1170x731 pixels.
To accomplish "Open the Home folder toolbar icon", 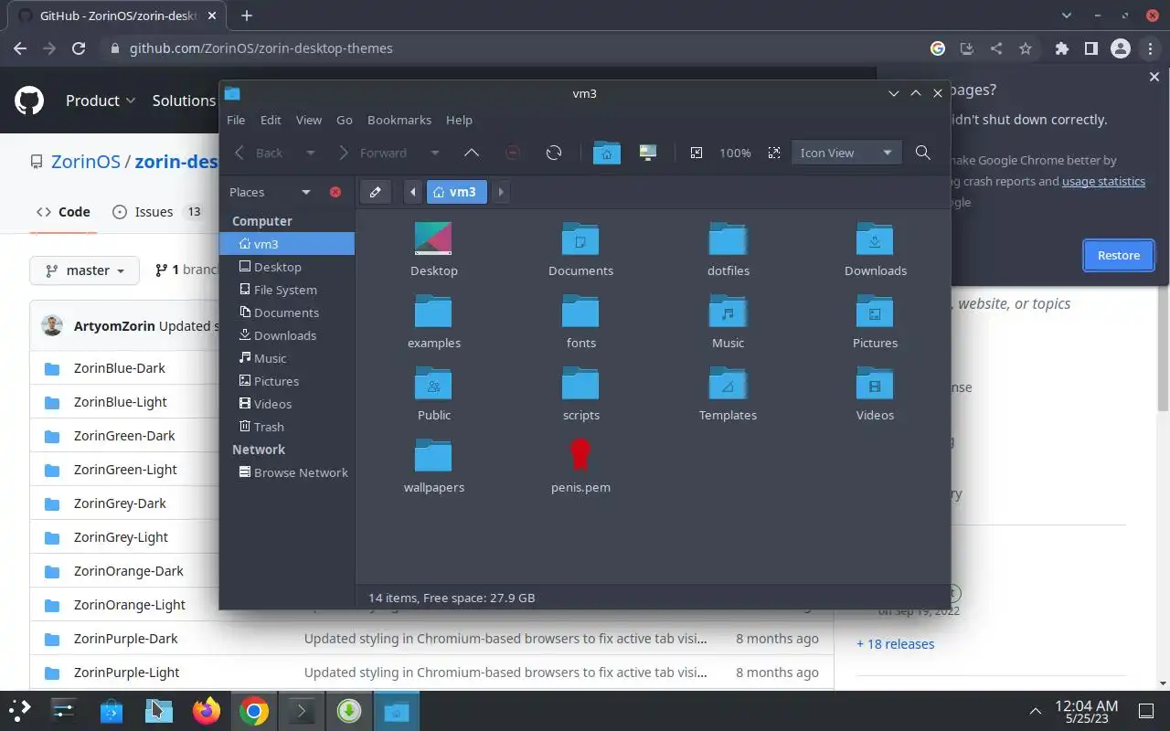I will [607, 153].
